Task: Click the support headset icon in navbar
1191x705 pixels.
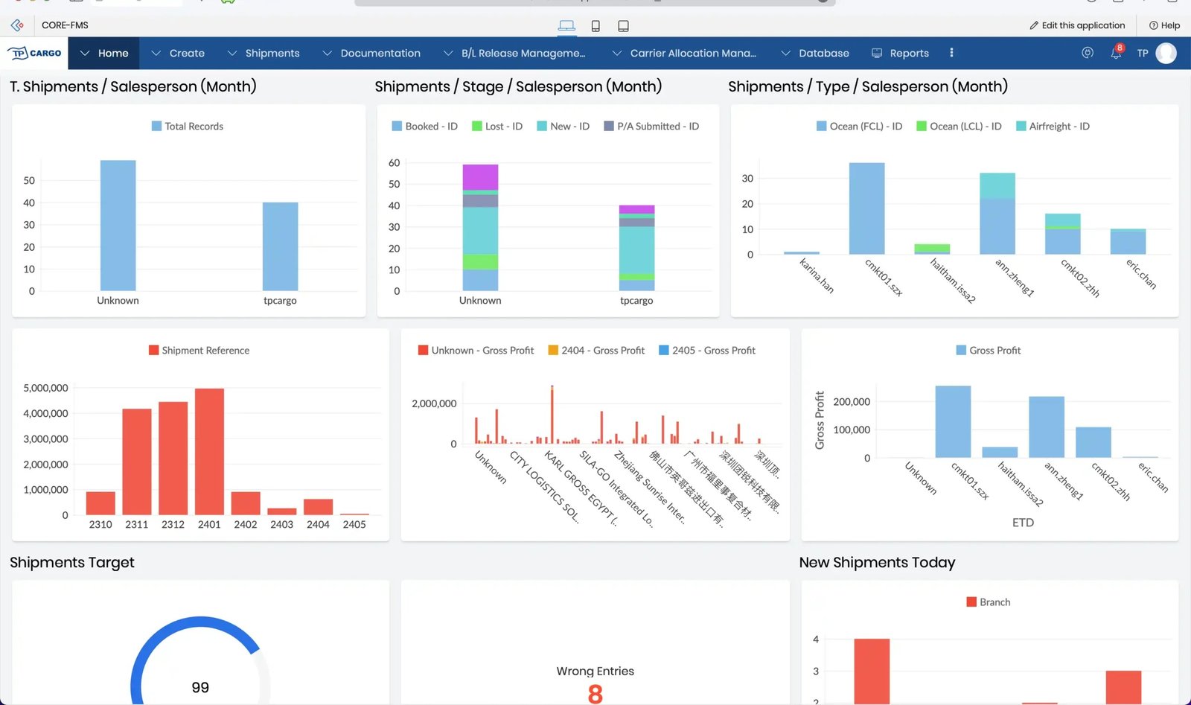Action: pyautogui.click(x=1088, y=53)
